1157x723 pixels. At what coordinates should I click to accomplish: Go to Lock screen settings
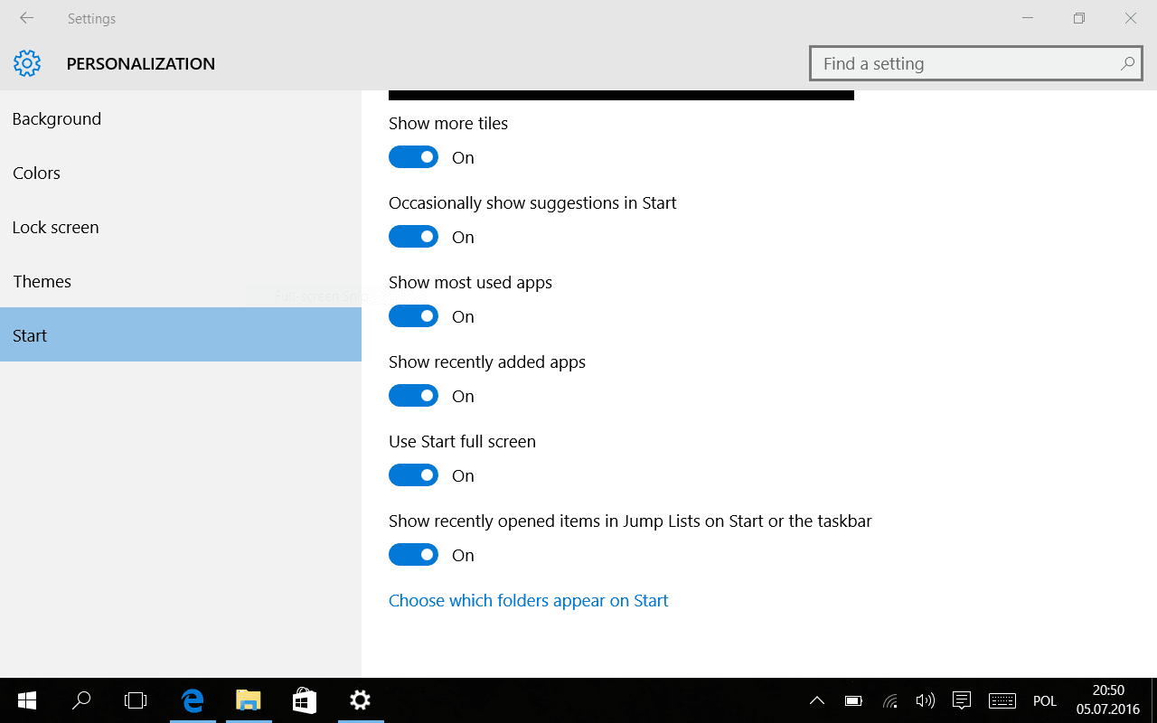pyautogui.click(x=181, y=227)
